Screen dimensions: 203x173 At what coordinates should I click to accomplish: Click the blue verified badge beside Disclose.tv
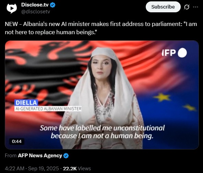click(x=53, y=5)
